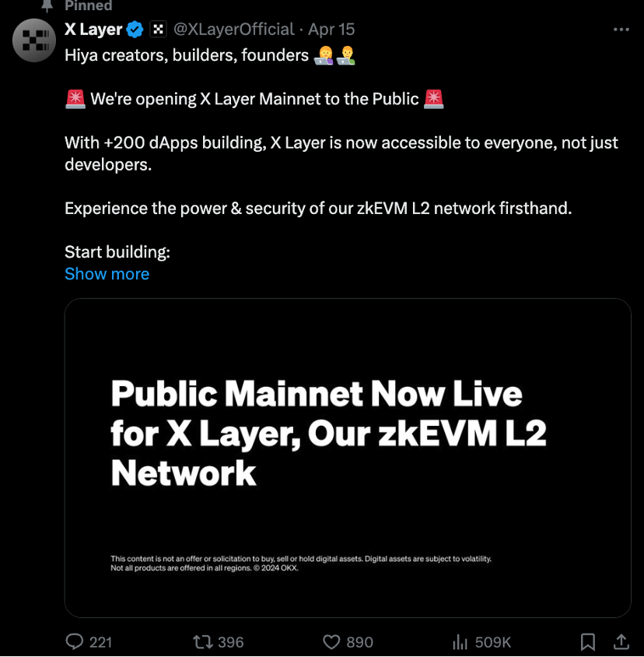Open the view analytics bar chart icon
The height and width of the screenshot is (657, 644).
pyautogui.click(x=460, y=641)
